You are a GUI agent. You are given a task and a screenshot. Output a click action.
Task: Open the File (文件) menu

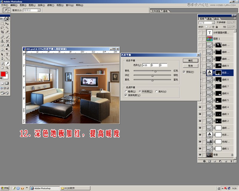click(4, 5)
